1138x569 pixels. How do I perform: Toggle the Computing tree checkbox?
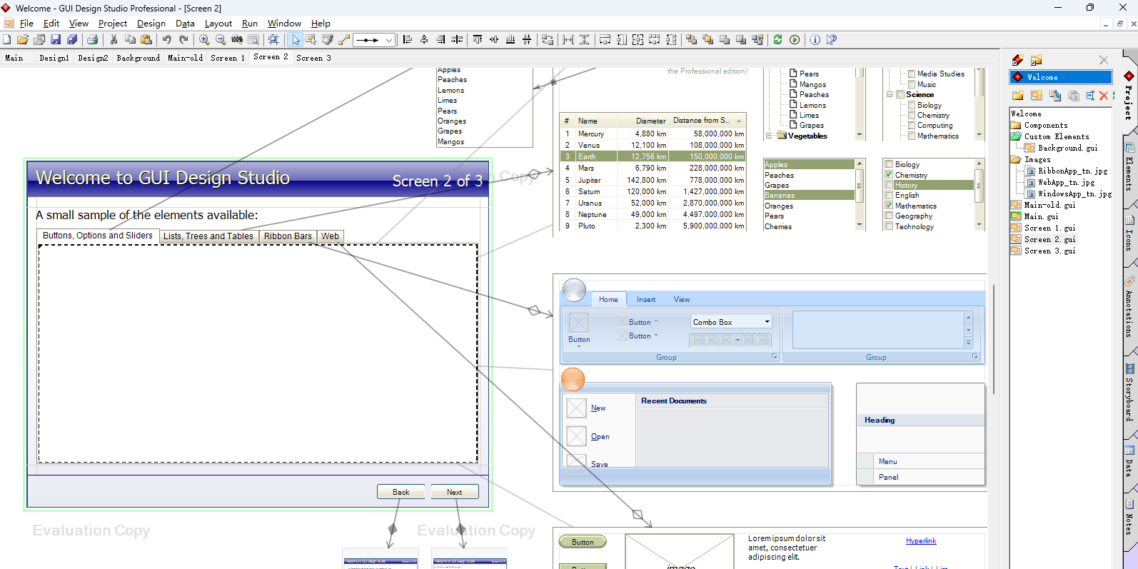[x=912, y=125]
